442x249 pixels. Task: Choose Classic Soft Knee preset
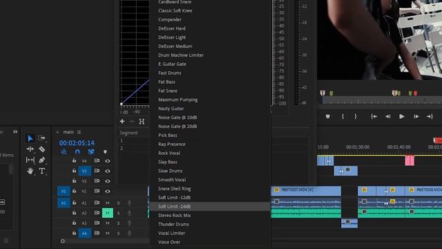tap(175, 11)
